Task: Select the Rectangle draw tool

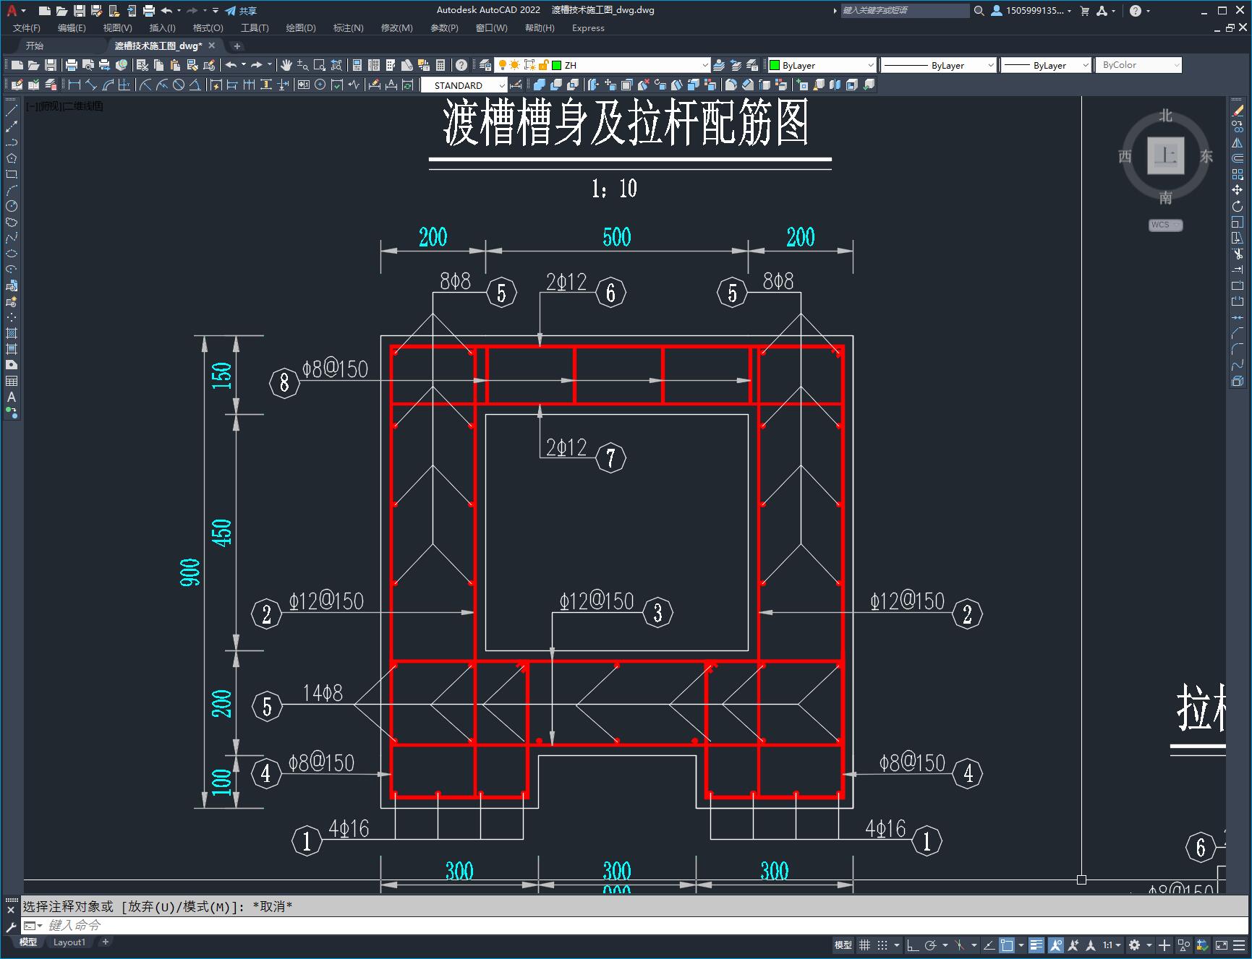Action: tap(12, 174)
